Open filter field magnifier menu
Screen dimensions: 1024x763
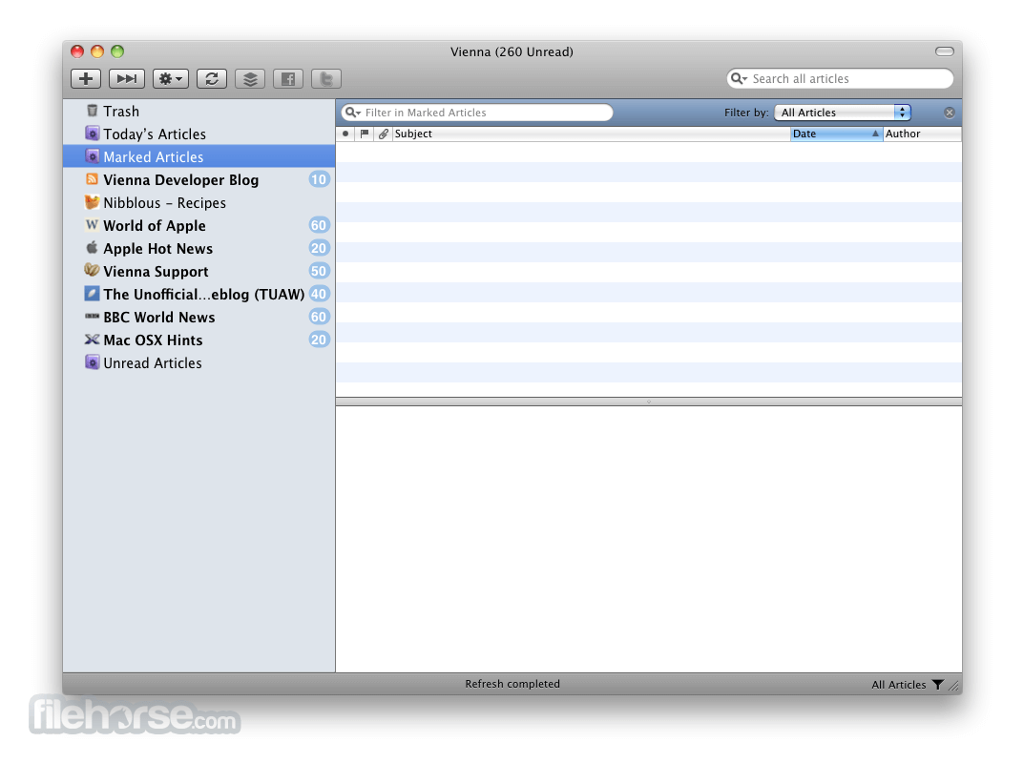(353, 113)
